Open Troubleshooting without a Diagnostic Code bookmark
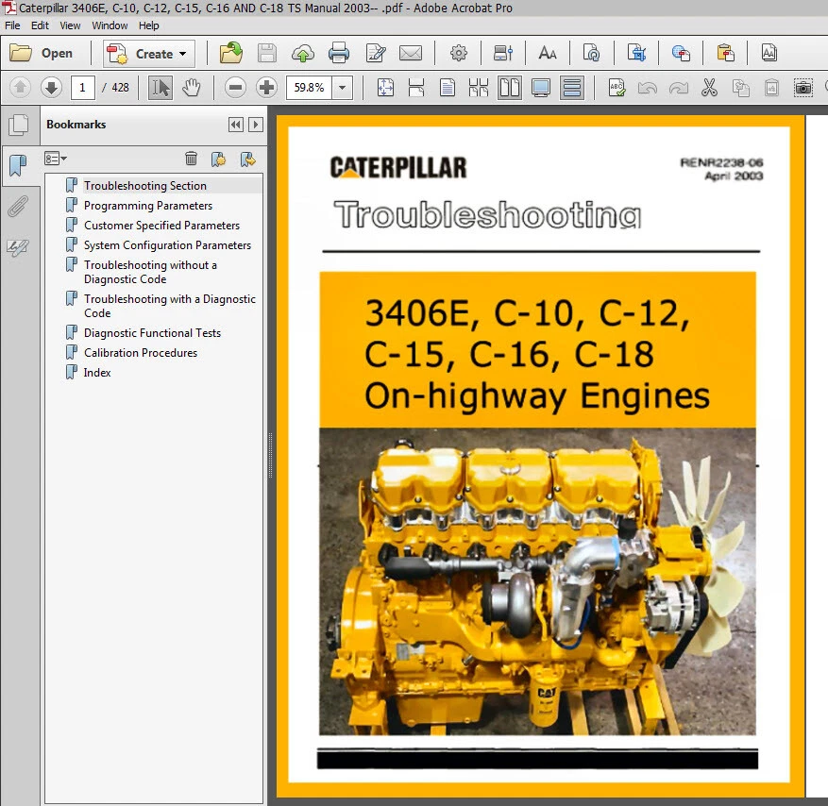The height and width of the screenshot is (806, 828). 150,272
